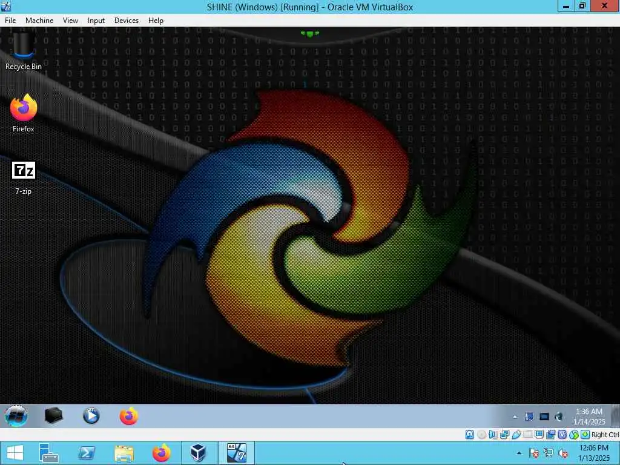Viewport: 620px width, 465px height.
Task: Click the guest tray display monitor icon
Action: (544, 417)
